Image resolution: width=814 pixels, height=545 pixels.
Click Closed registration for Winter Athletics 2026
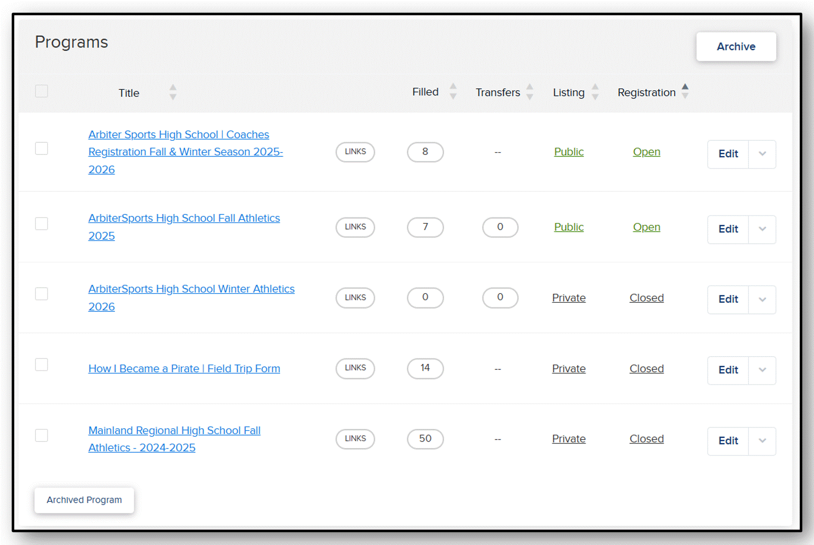pyautogui.click(x=646, y=298)
